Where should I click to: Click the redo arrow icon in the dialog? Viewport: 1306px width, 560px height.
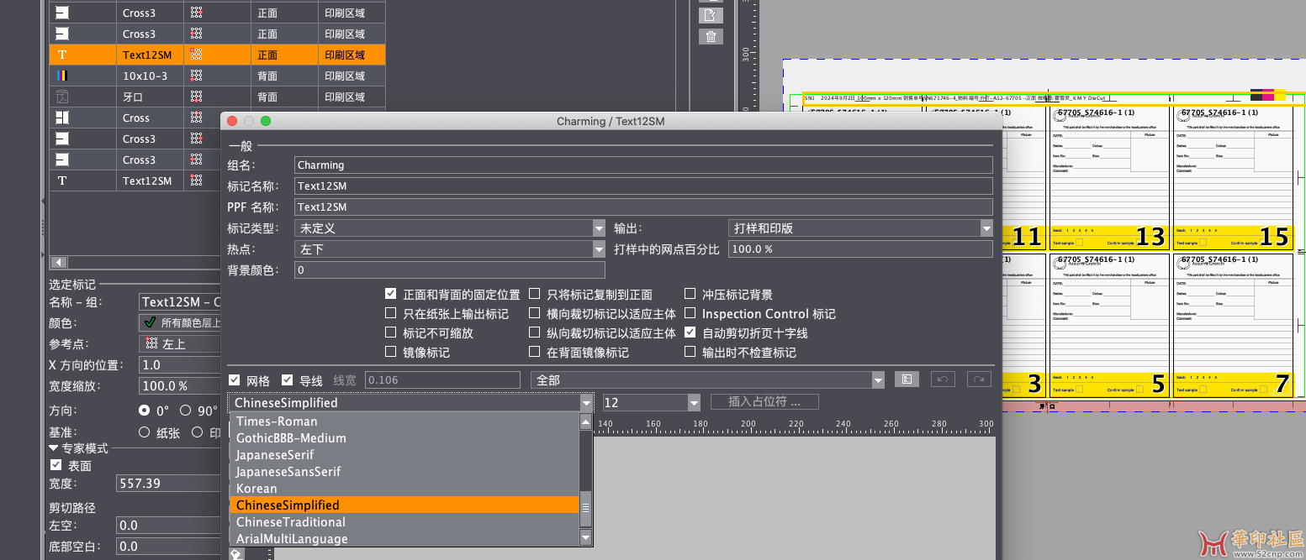point(979,379)
